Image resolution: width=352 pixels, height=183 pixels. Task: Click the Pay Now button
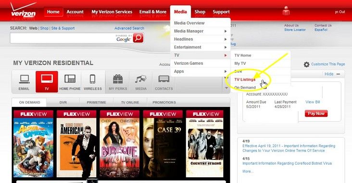click(316, 114)
